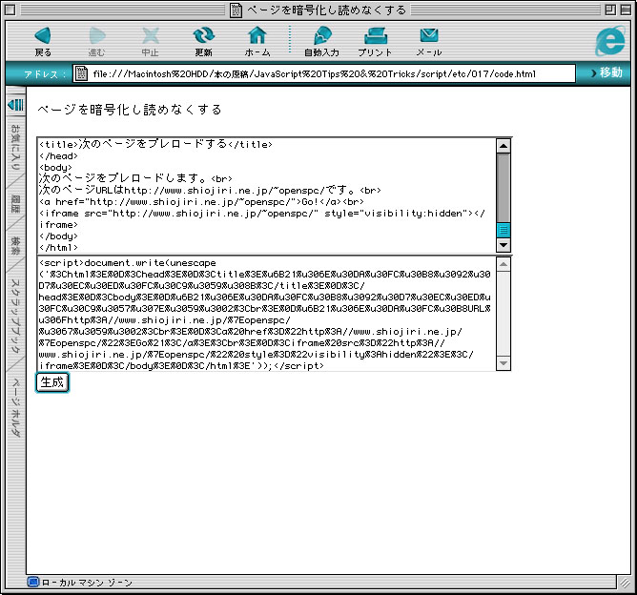The width and height of the screenshot is (637, 595).
Task: Click the 生成 generate button
Action: tap(52, 382)
